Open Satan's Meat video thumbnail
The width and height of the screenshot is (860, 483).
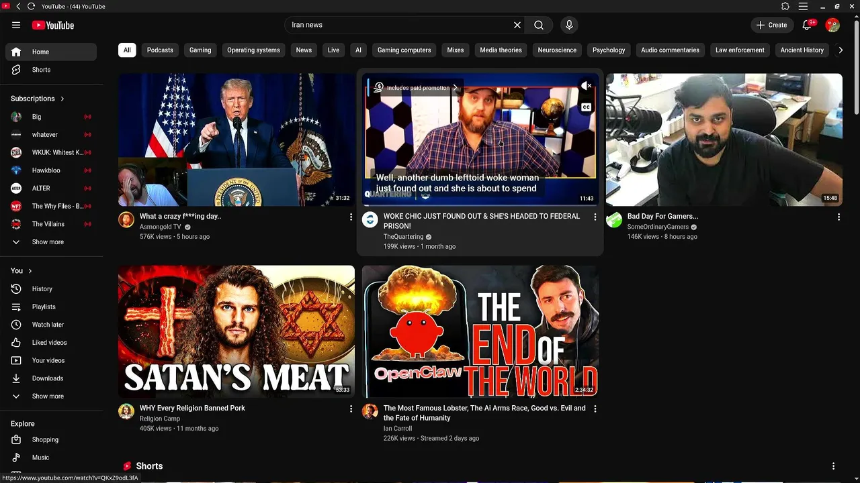[x=236, y=331]
